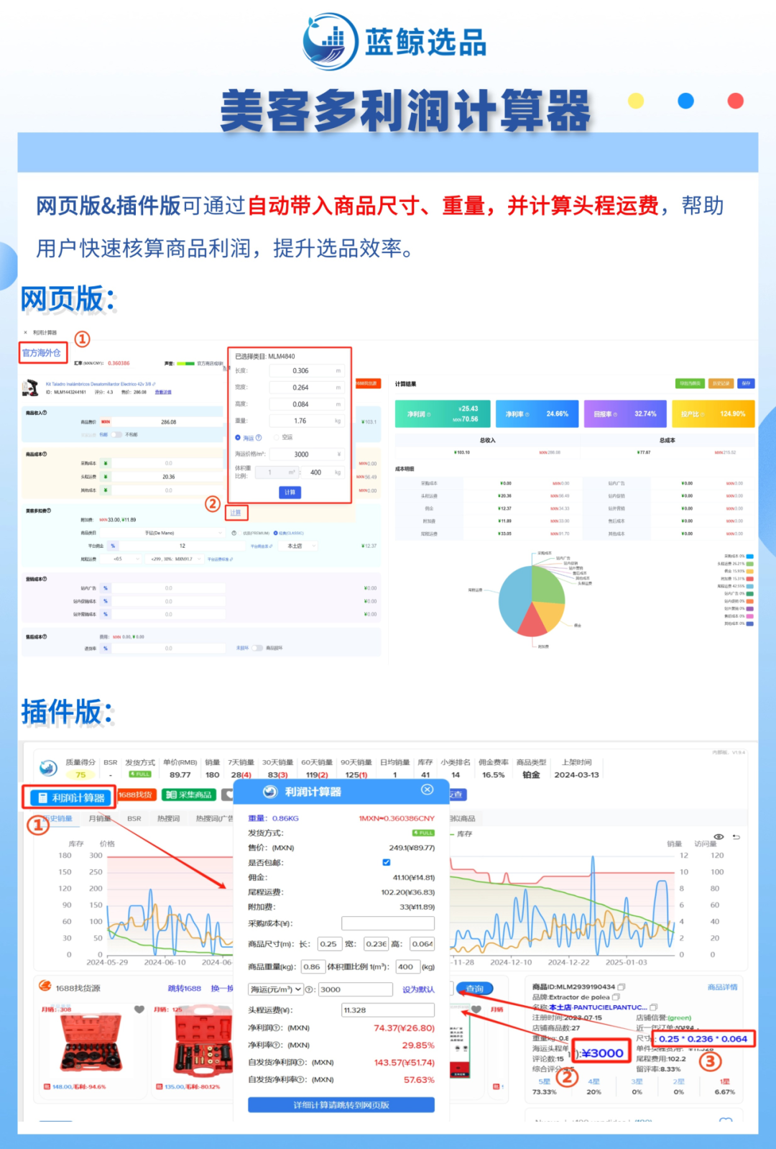Click the 采购成本(¥) input in the popup
The width and height of the screenshot is (776, 1149).
(388, 923)
